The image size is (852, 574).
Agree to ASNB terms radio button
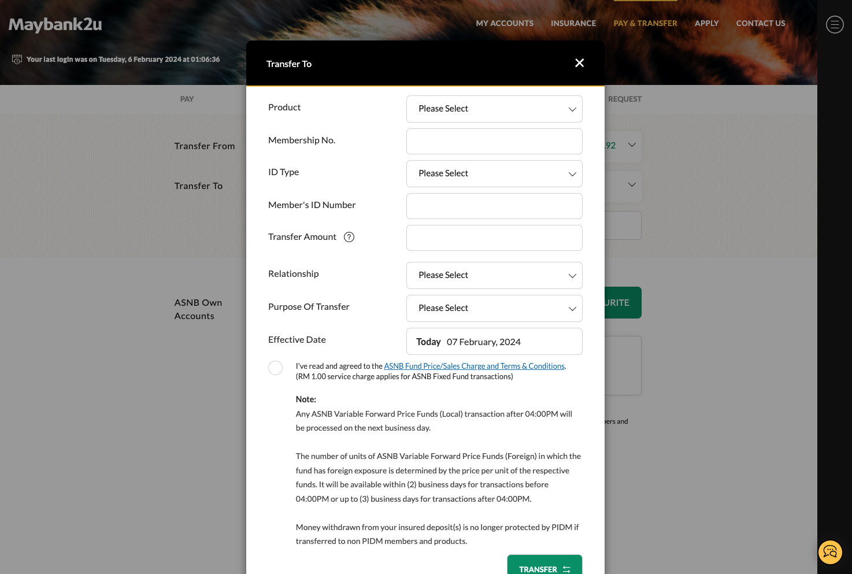275,368
